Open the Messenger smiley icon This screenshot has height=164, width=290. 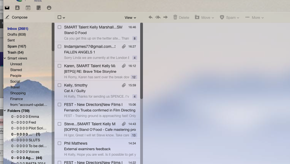pos(49,8)
